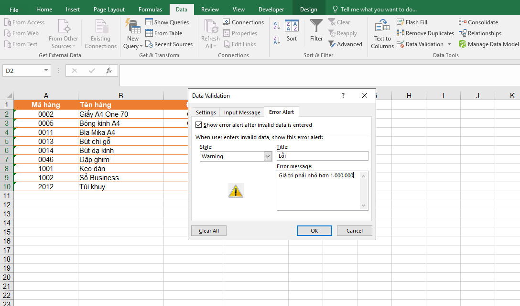Click into the Title field containing Lỗi
520x306 pixels.
[x=322, y=156]
